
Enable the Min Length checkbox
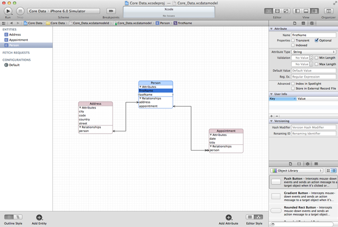[317, 58]
